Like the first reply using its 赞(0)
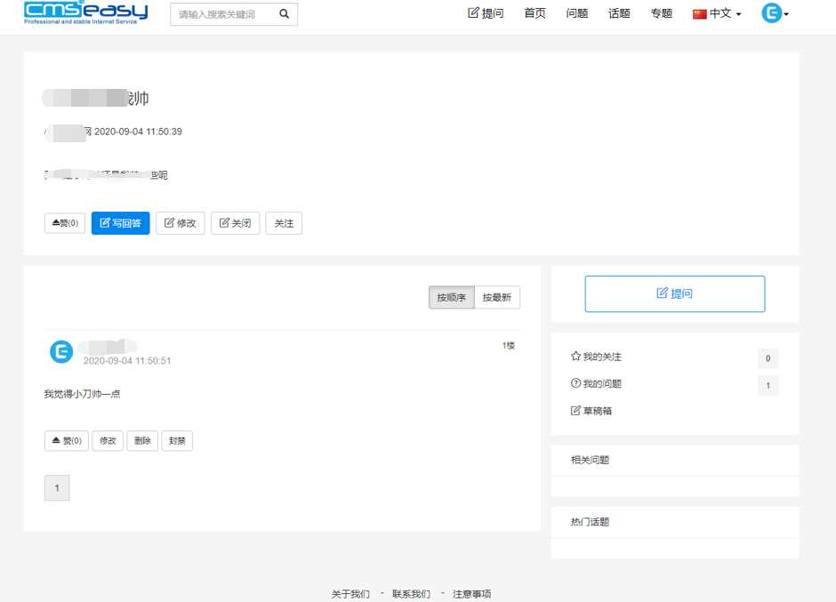Screen dimensions: 836x602 click(66, 440)
